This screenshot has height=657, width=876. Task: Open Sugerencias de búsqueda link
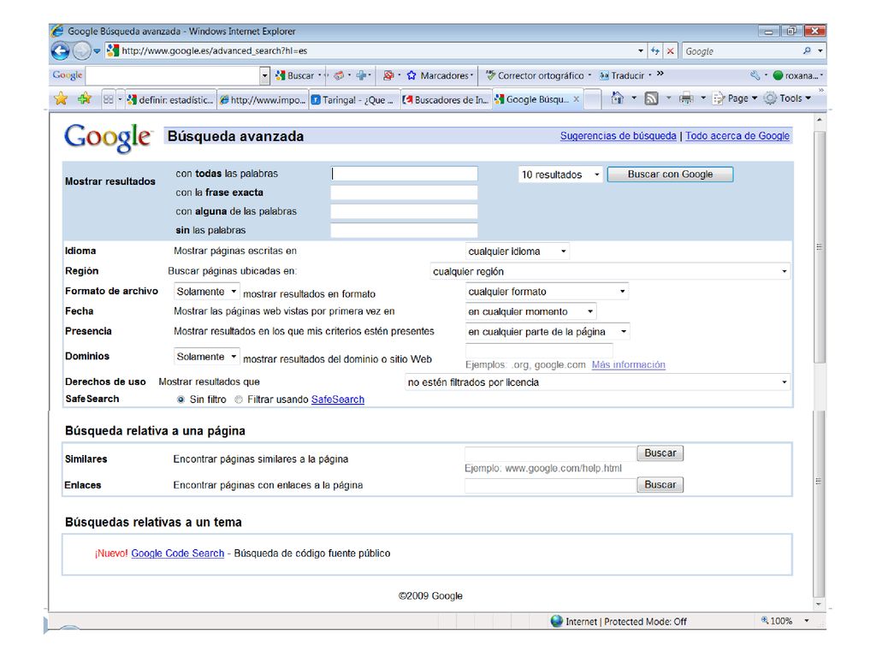[x=618, y=136]
